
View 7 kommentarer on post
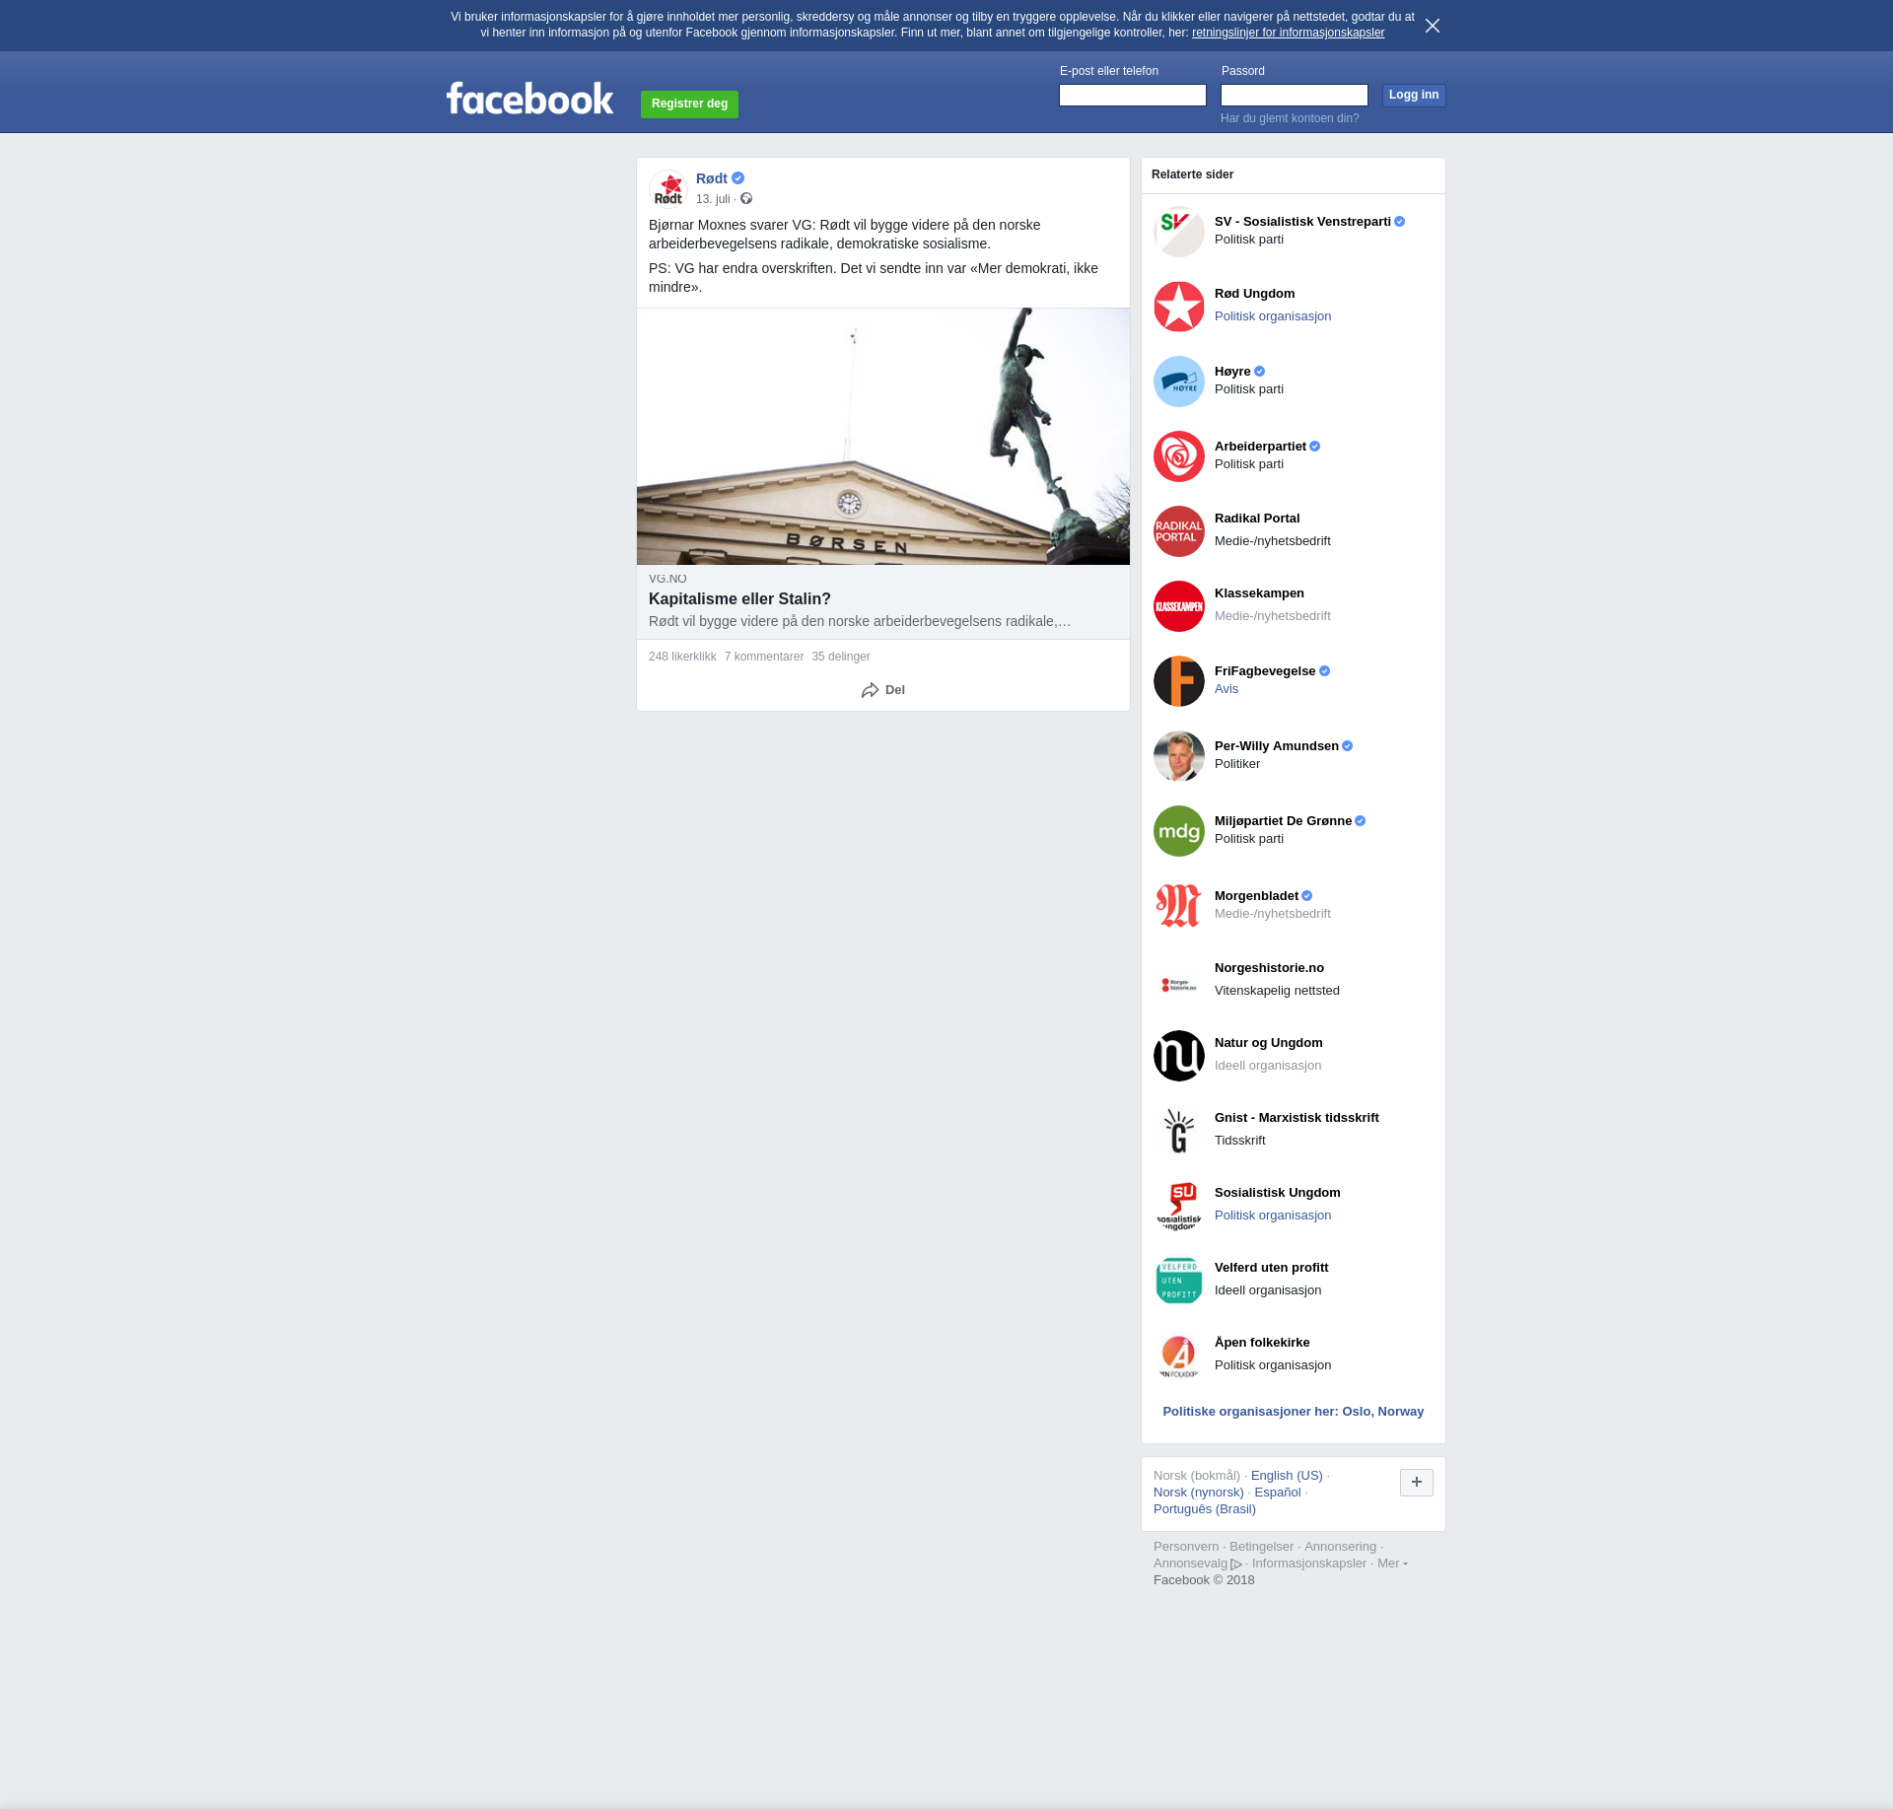coord(764,657)
